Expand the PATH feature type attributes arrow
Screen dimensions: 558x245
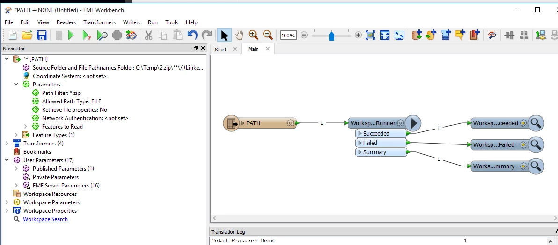coord(242,123)
